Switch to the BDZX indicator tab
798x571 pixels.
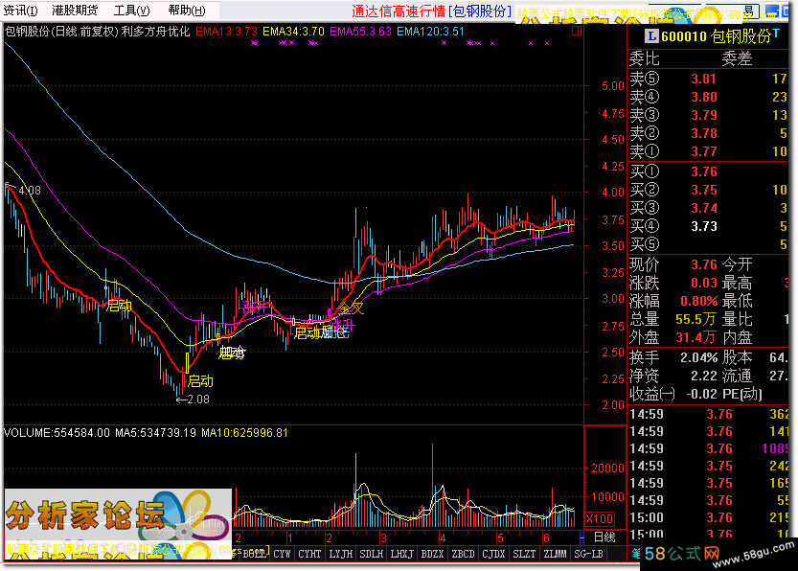pyautogui.click(x=432, y=554)
